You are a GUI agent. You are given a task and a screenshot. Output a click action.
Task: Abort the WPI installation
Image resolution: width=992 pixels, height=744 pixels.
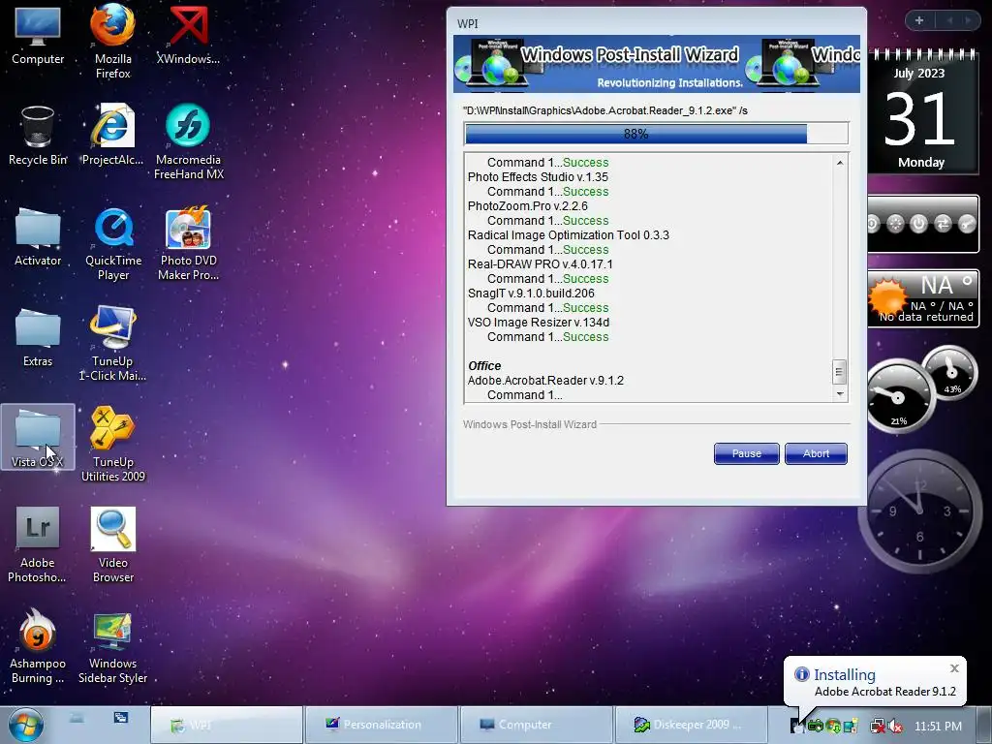click(816, 453)
